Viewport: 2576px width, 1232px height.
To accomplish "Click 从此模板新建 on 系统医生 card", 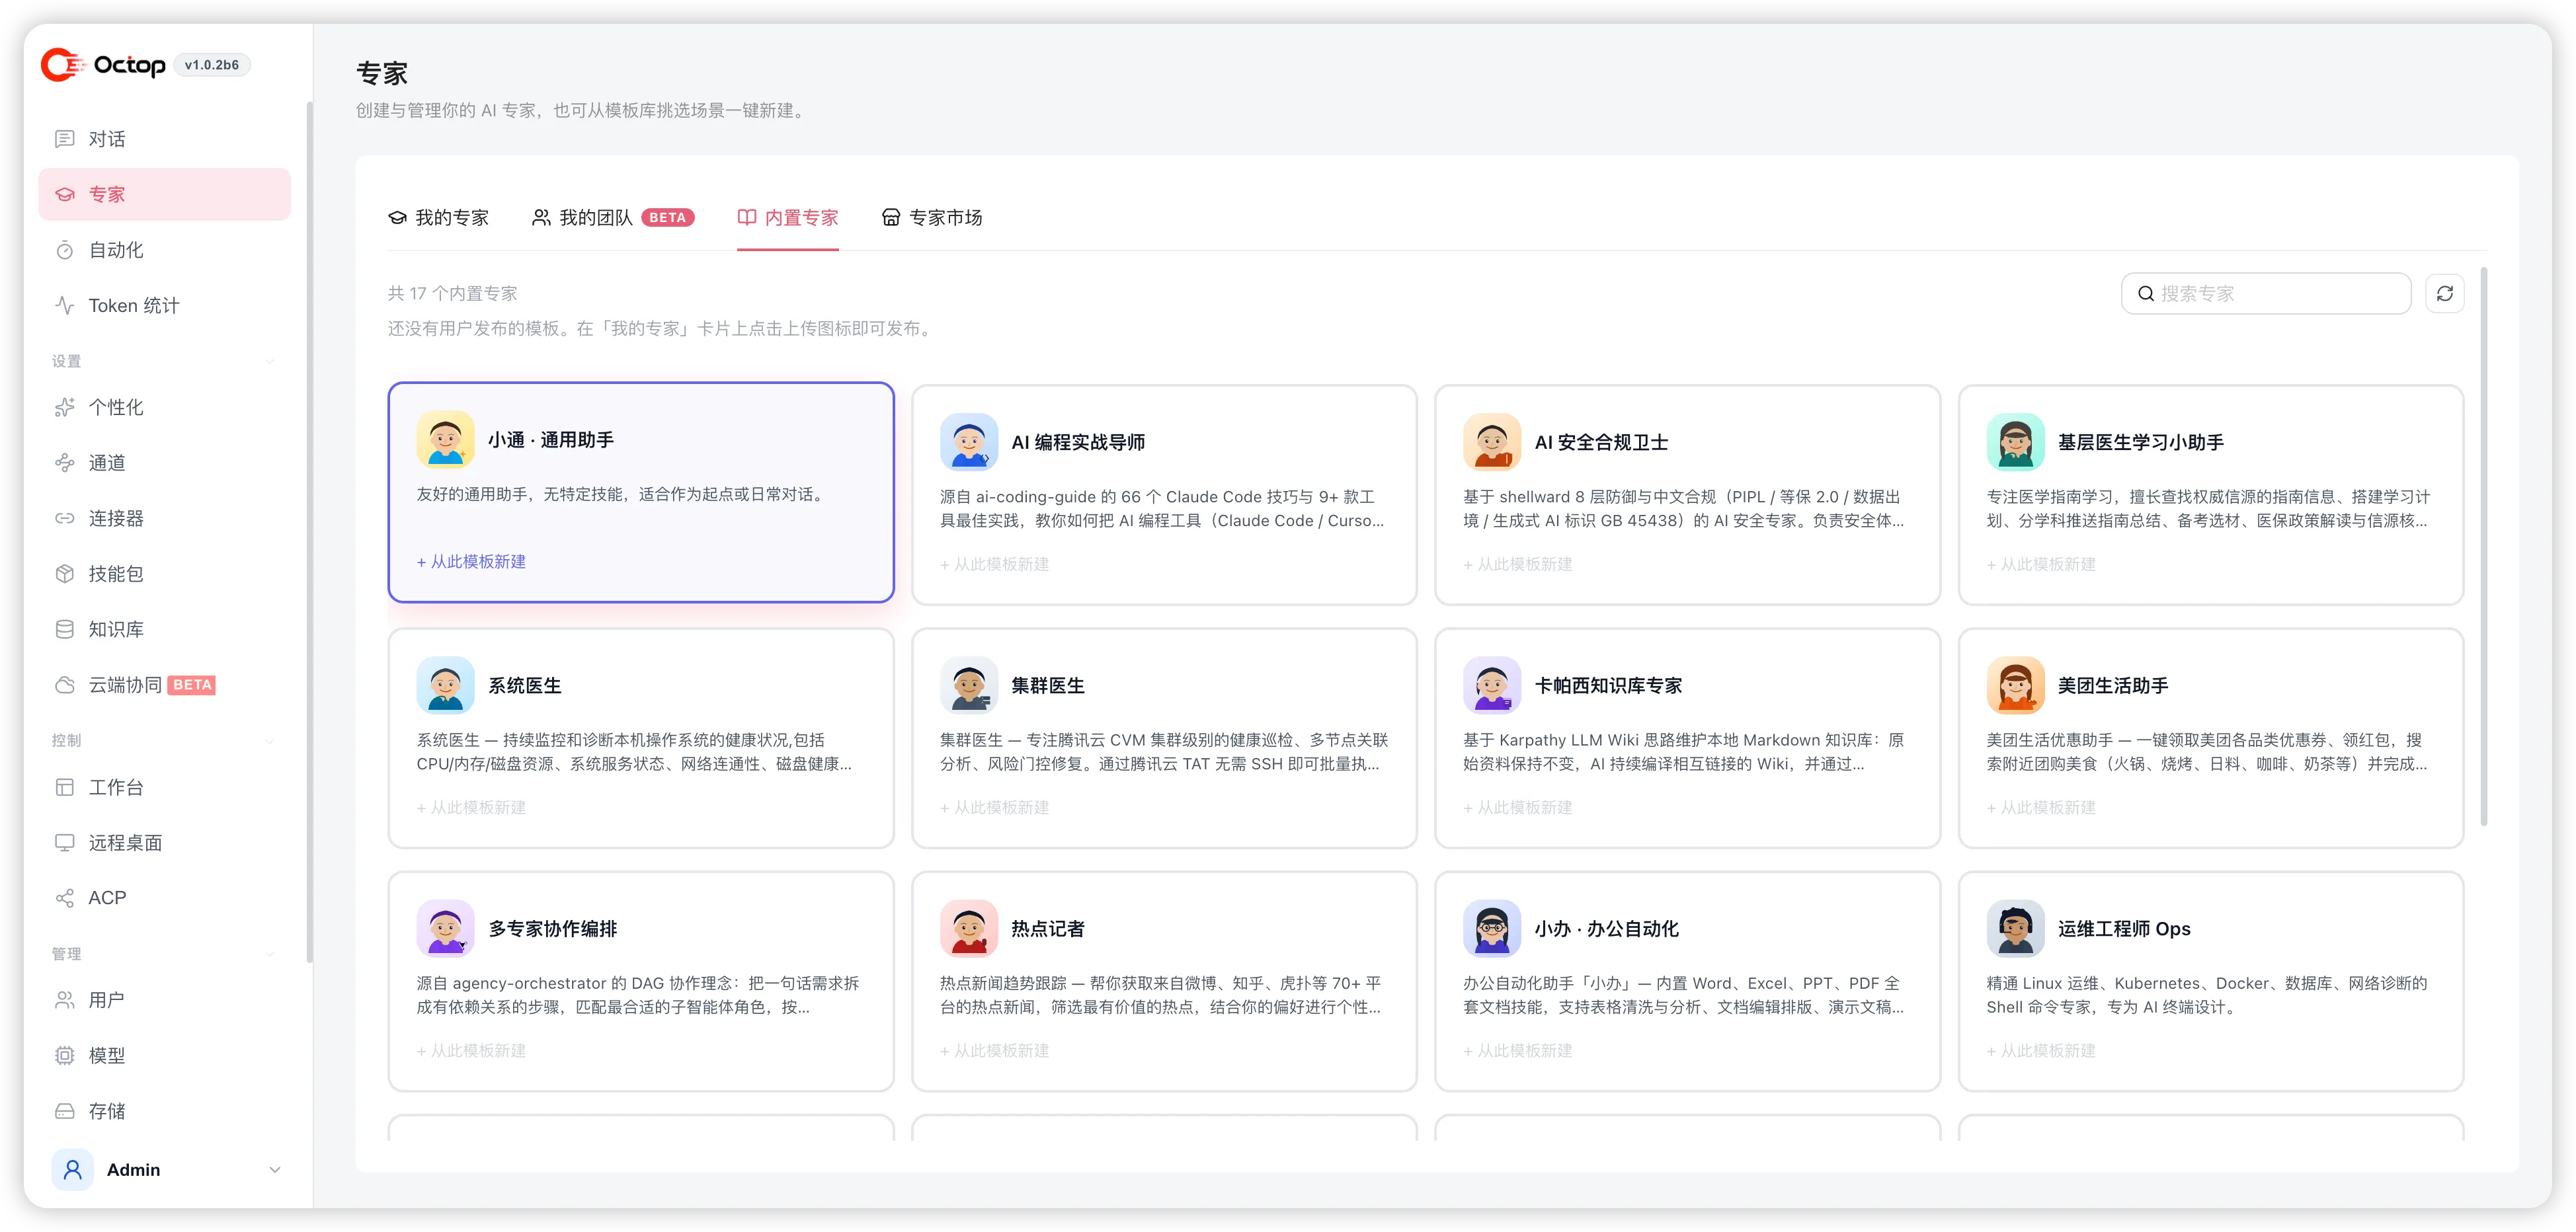I will [x=471, y=808].
